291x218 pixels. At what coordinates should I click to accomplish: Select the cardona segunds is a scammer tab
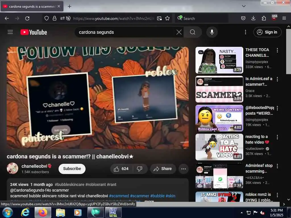click(x=32, y=6)
